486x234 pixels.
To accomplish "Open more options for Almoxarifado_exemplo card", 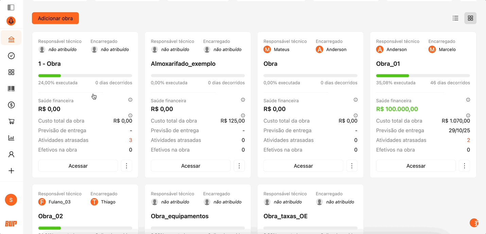I will 239,166.
